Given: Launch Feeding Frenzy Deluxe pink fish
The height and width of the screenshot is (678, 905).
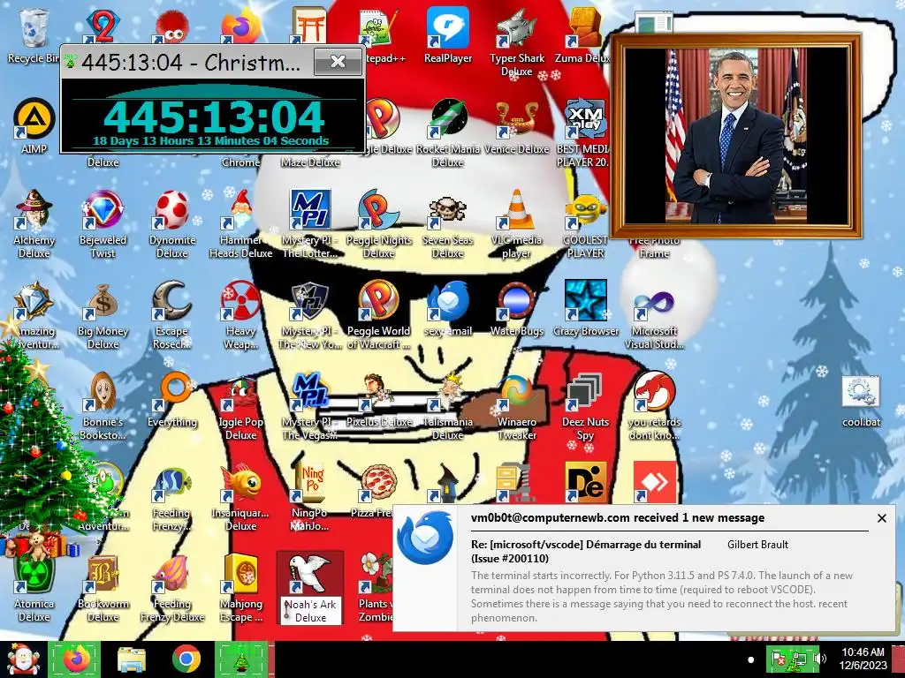Looking at the screenshot, I should pyautogui.click(x=172, y=588).
